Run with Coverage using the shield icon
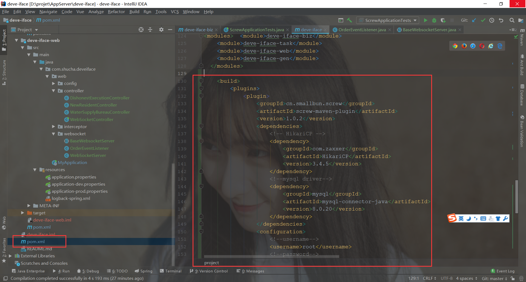Image resolution: width=526 pixels, height=282 pixels. point(443,20)
